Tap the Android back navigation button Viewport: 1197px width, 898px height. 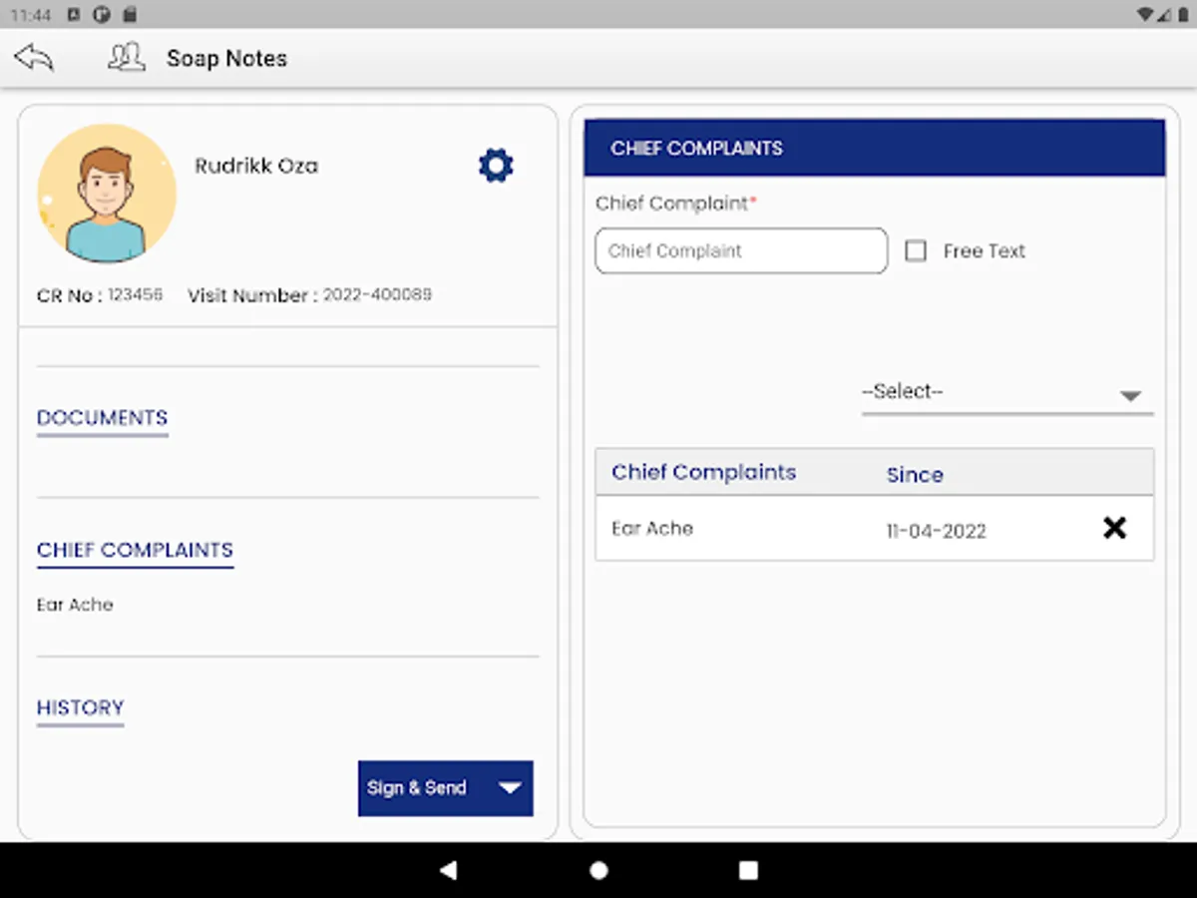449,870
